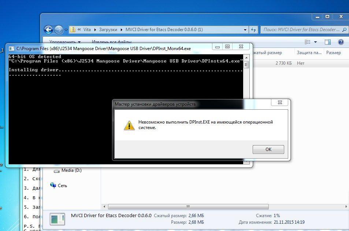Click the Explorer back navigation arrow
The image size is (349, 231).
48,30
